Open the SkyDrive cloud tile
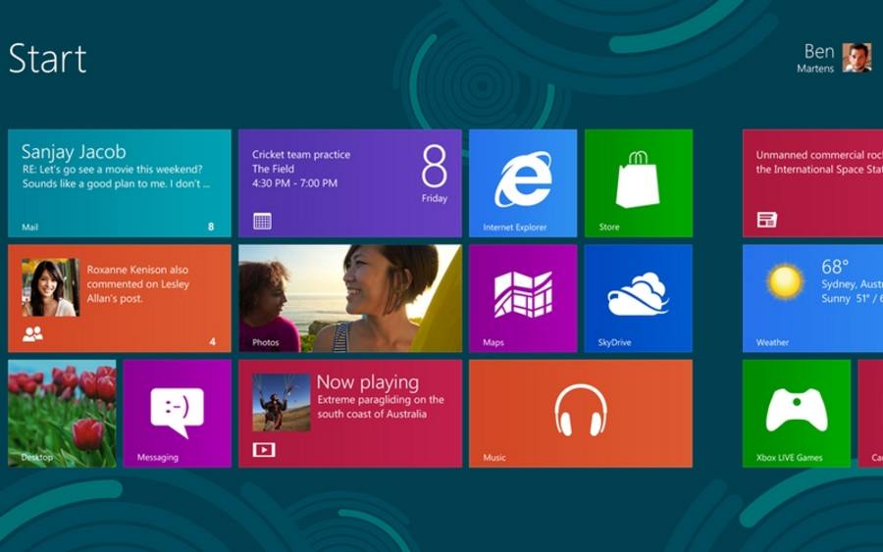The width and height of the screenshot is (883, 552). click(x=639, y=298)
